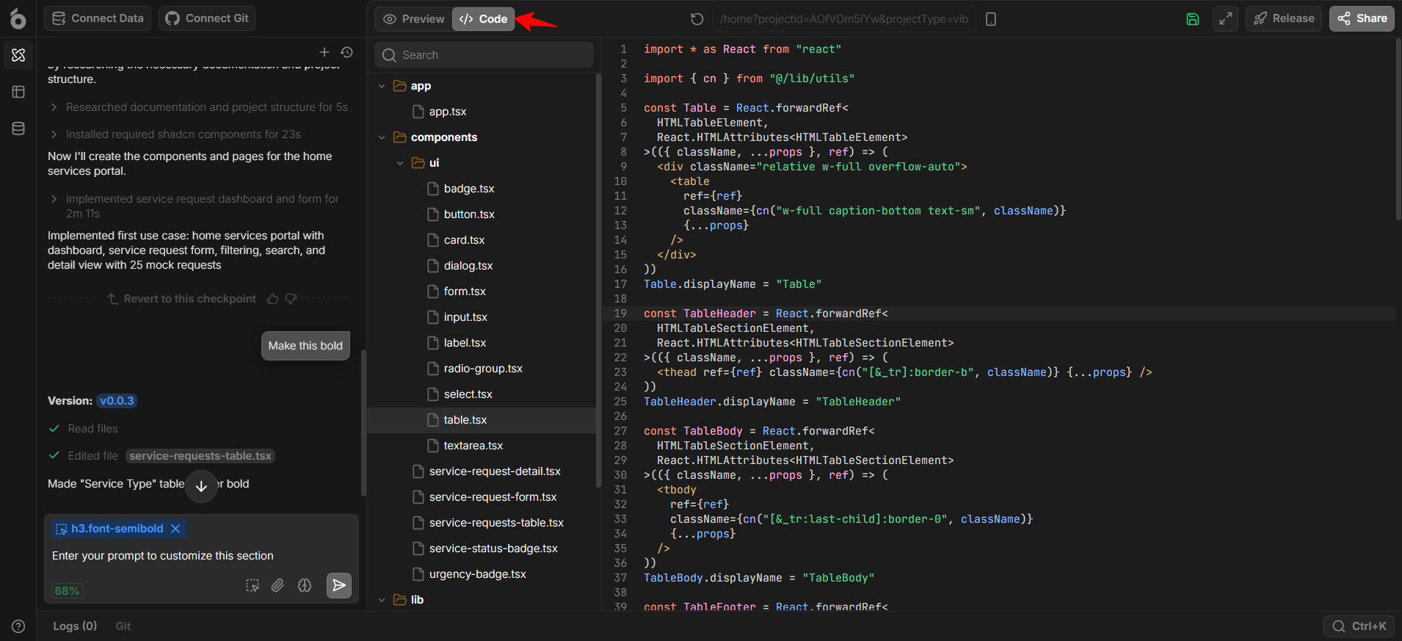Click service-requests-table.tsx edited file chip

[x=200, y=456]
